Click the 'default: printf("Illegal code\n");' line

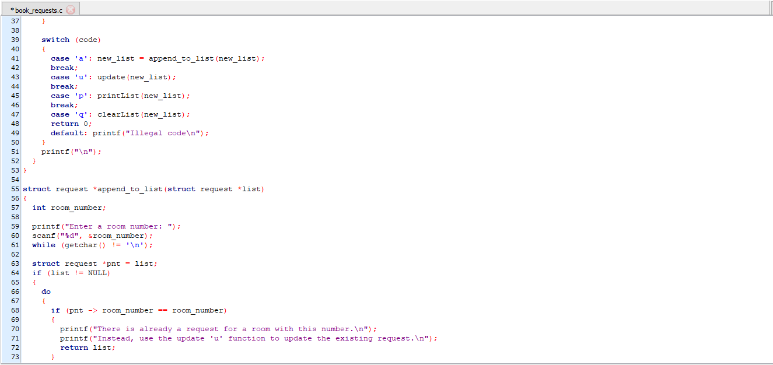click(130, 133)
